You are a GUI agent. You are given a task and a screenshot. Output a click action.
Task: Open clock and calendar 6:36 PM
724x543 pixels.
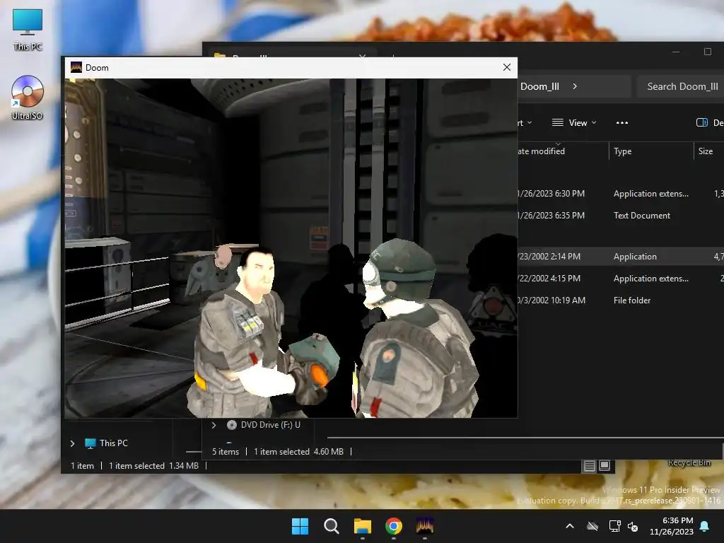pos(672,526)
